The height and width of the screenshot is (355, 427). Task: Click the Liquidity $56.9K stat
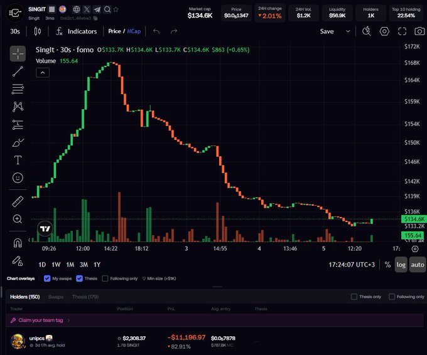click(337, 13)
